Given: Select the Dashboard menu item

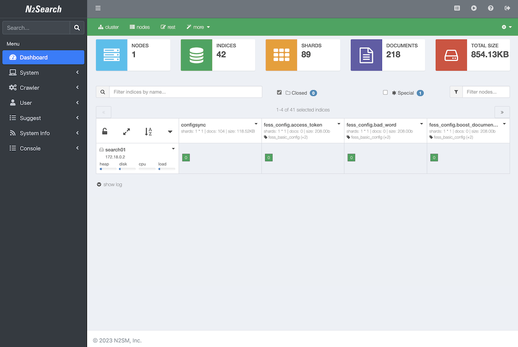Looking at the screenshot, I should pyautogui.click(x=43, y=57).
